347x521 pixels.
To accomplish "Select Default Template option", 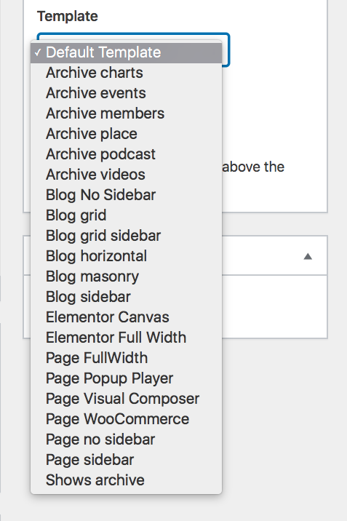I will point(126,52).
